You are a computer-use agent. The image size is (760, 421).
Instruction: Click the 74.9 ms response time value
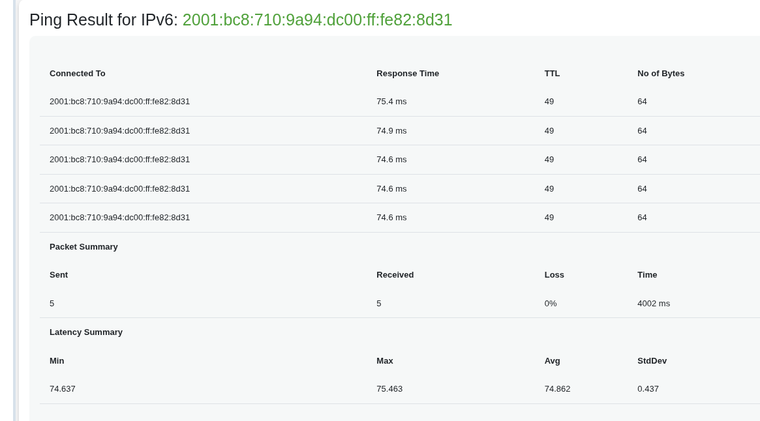point(391,131)
